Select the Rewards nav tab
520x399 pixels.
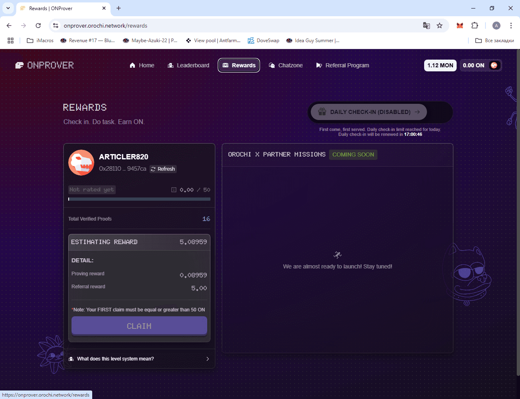(x=239, y=65)
